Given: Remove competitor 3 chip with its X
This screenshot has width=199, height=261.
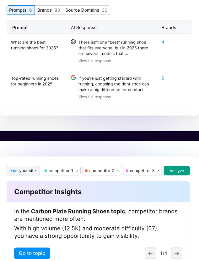Looking at the screenshot, I should (158, 171).
